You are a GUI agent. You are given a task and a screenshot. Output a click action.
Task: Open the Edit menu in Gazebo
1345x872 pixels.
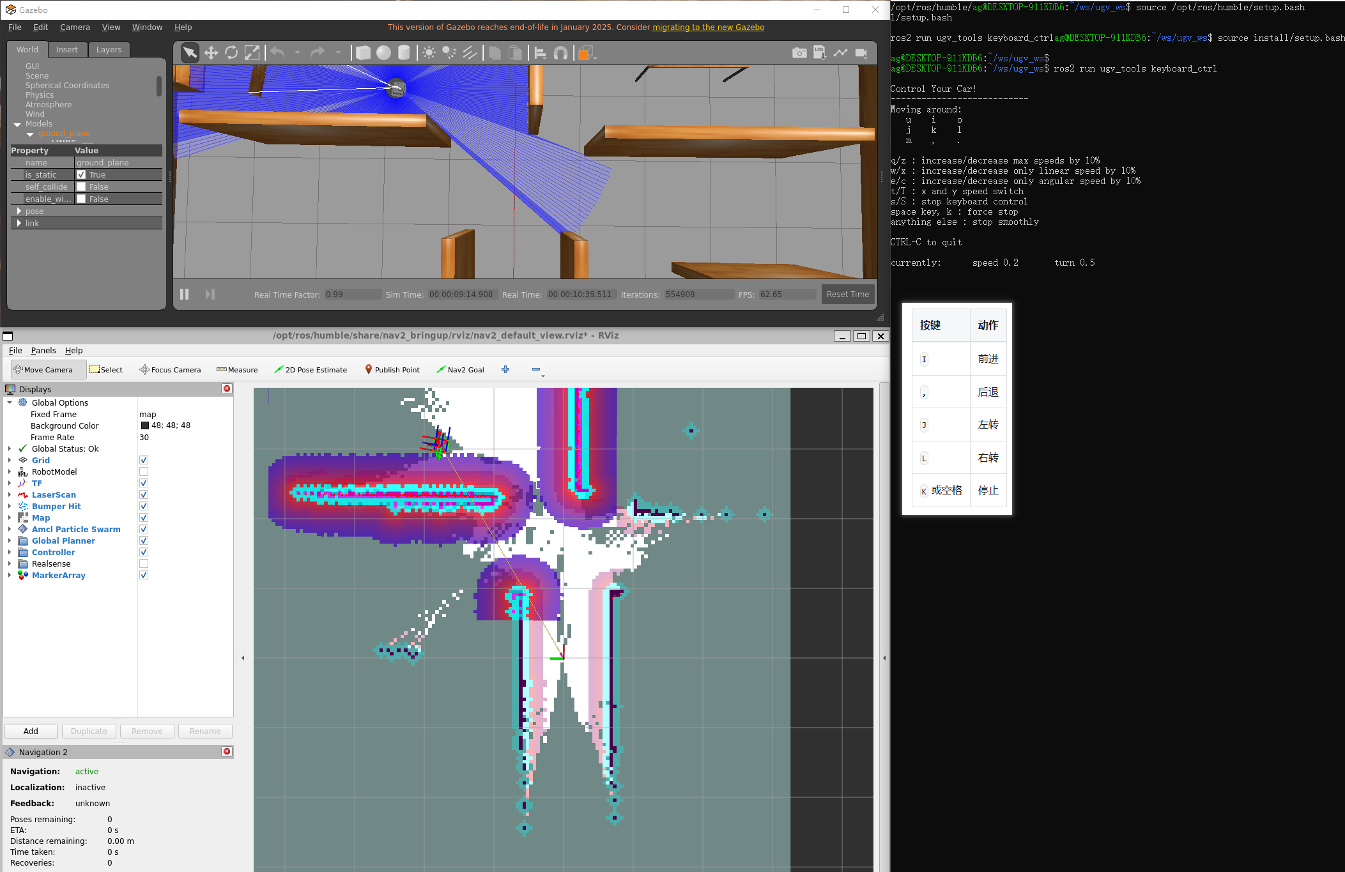[40, 27]
